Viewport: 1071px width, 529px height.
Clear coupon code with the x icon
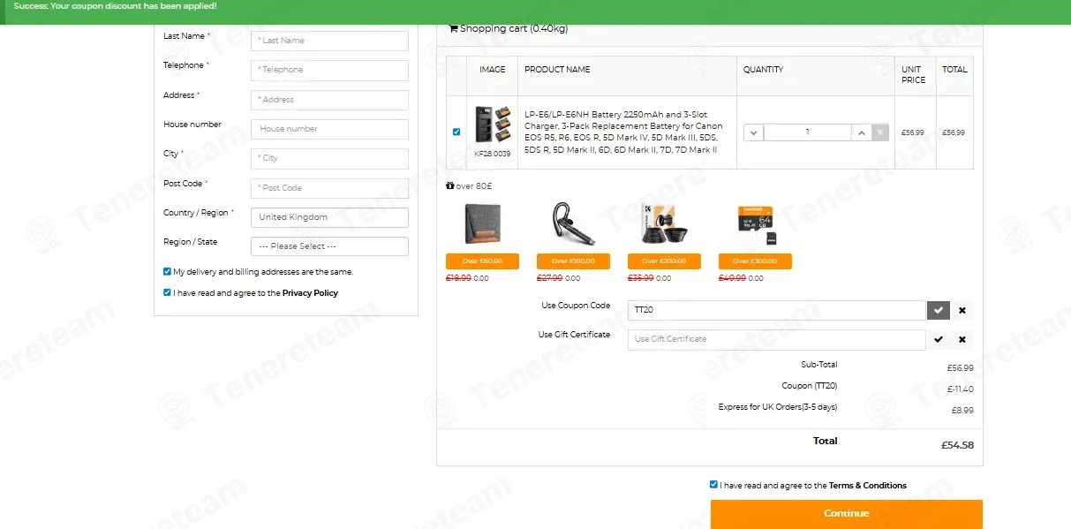click(x=962, y=311)
